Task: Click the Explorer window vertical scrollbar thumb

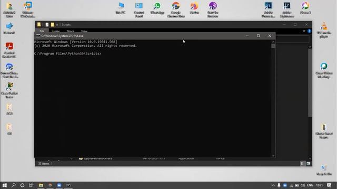Action: click(310, 82)
